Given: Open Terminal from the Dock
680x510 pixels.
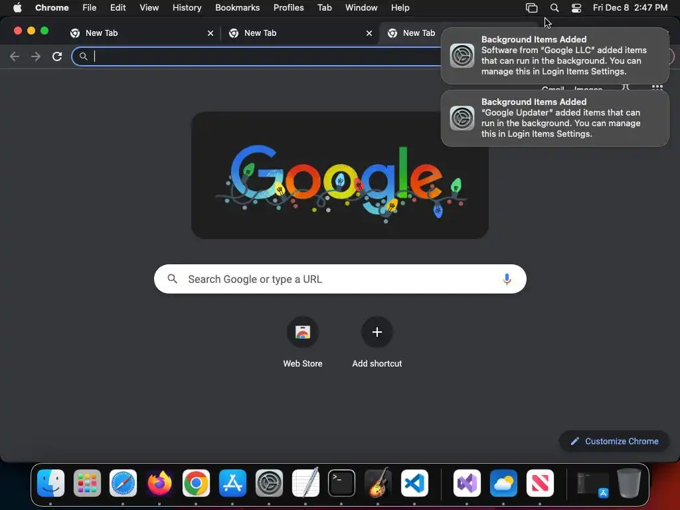Looking at the screenshot, I should (x=342, y=483).
